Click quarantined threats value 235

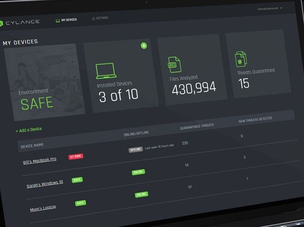coord(185,143)
